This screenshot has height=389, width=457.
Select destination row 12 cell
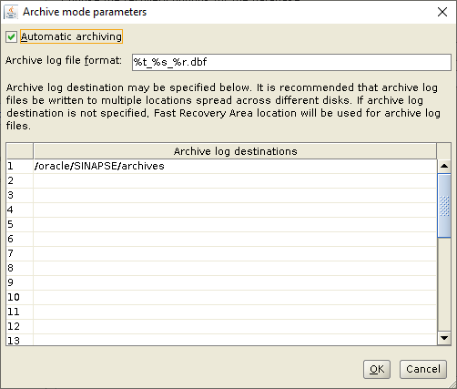(x=235, y=326)
